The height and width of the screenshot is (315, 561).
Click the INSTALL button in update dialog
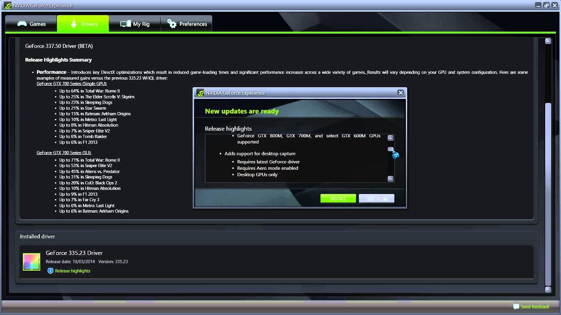pos(338,199)
